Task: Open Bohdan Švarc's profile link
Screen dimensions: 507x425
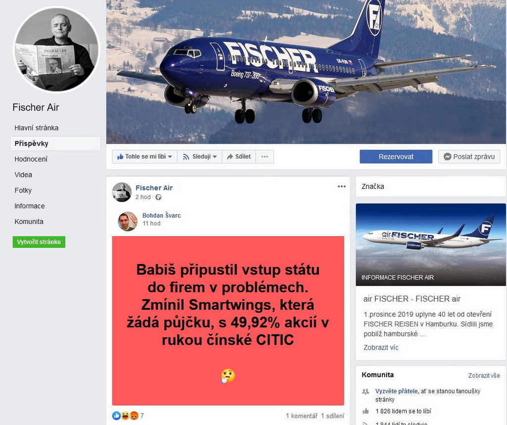Action: tap(161, 215)
